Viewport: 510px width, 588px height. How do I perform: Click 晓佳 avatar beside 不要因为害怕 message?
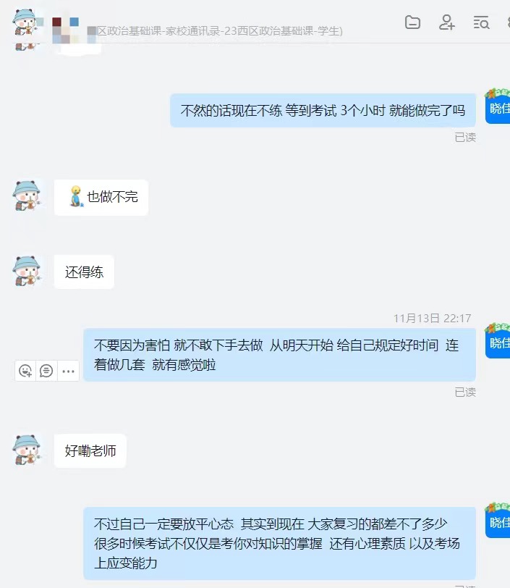click(498, 341)
